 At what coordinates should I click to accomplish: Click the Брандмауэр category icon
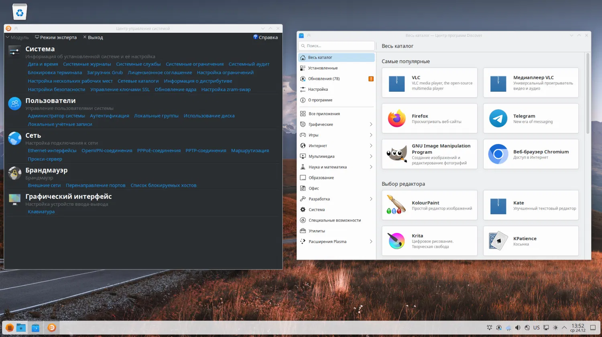(x=14, y=173)
